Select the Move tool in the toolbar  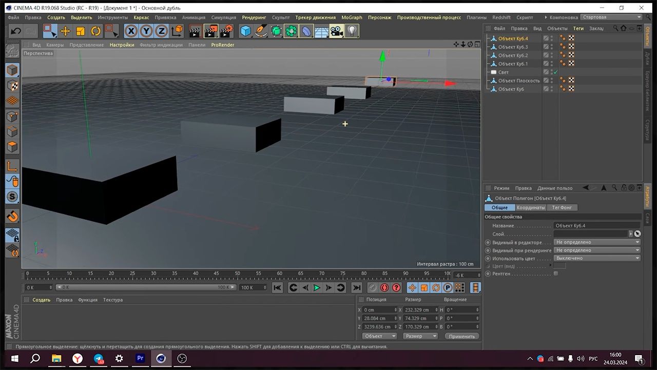click(65, 31)
